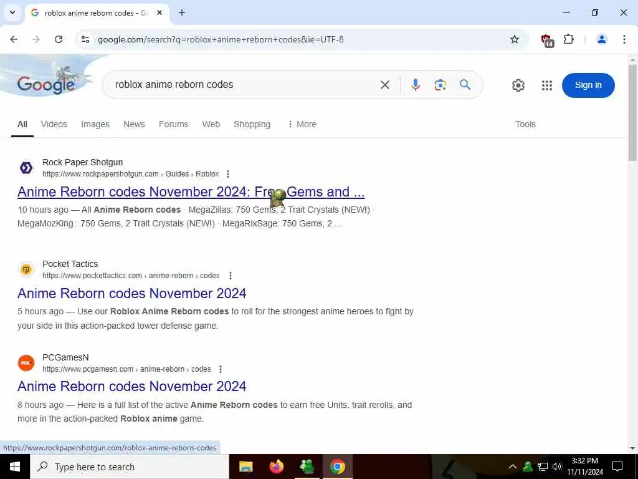Go back to the previous page

tap(14, 39)
